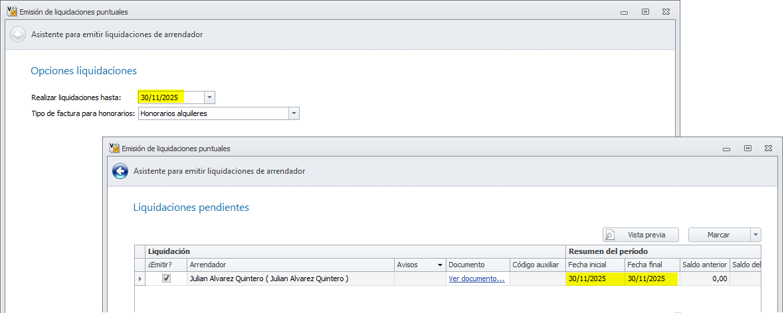The image size is (784, 313).
Task: Click the app icon in the front window title bar
Action: coord(114,149)
